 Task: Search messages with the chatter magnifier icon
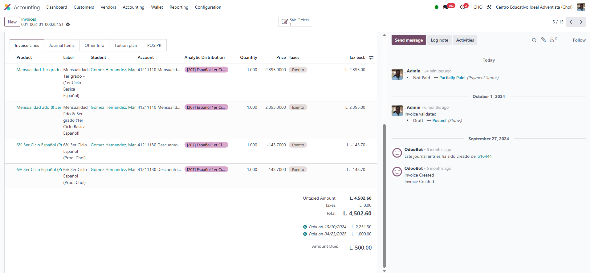[534, 40]
